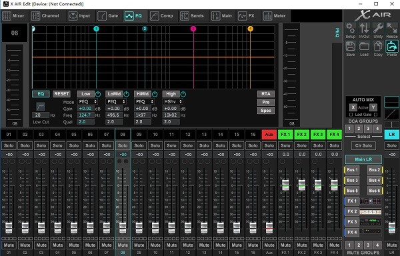Click the Meter tab icon
This screenshot has width=400, height=256.
click(267, 16)
